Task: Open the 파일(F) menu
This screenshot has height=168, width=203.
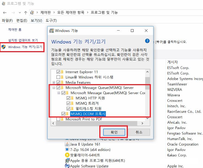Action: (x=7, y=21)
